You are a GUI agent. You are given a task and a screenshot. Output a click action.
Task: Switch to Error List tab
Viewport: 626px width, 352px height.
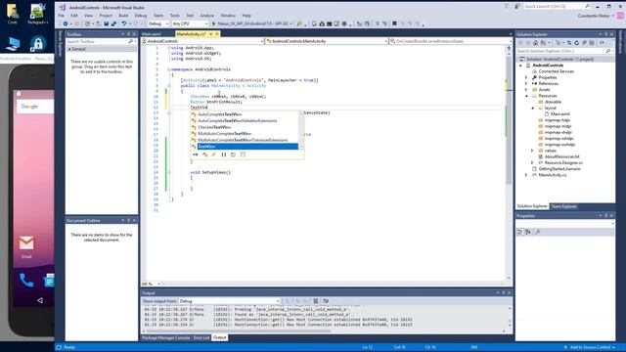pyautogui.click(x=201, y=337)
